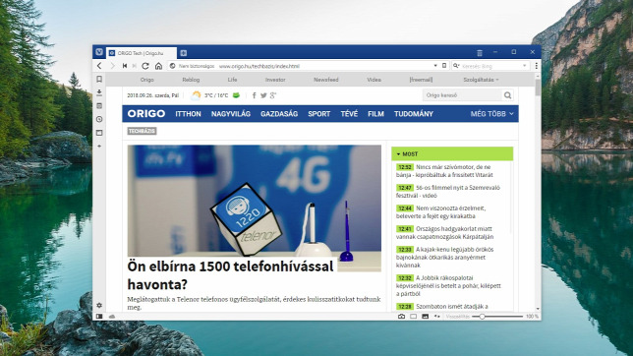This screenshot has height=356, width=633.
Task: Open the Szolgáltatás dropdown
Action: [481, 80]
